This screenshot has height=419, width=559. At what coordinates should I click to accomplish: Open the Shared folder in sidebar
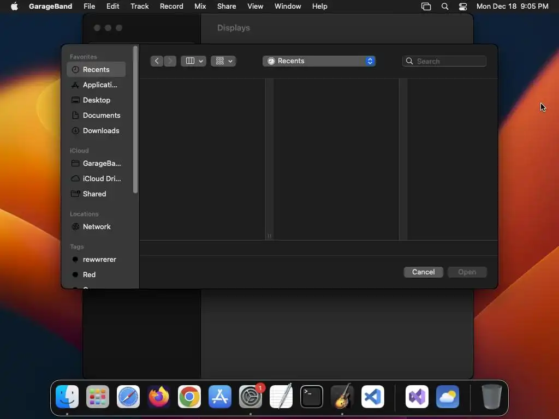(x=96, y=194)
